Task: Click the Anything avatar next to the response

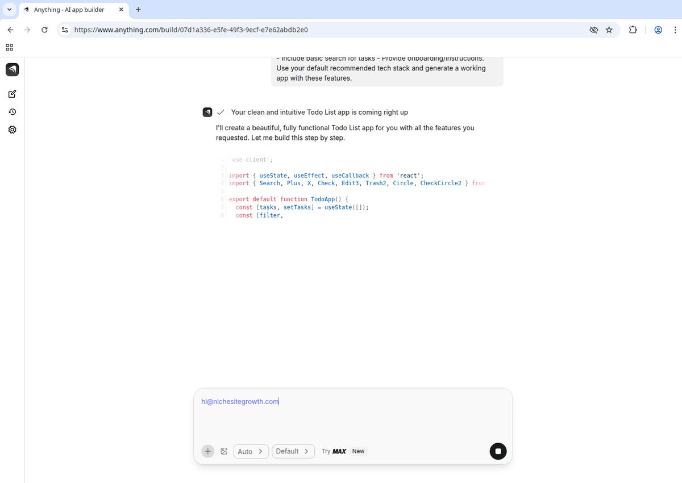Action: pos(207,112)
